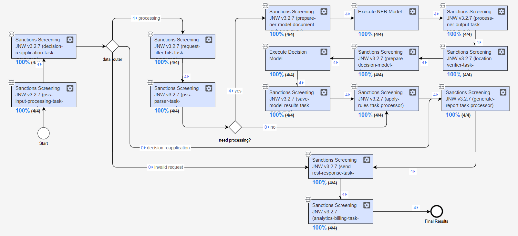Click the 'processing' flow label
The width and height of the screenshot is (518, 236).
149,18
